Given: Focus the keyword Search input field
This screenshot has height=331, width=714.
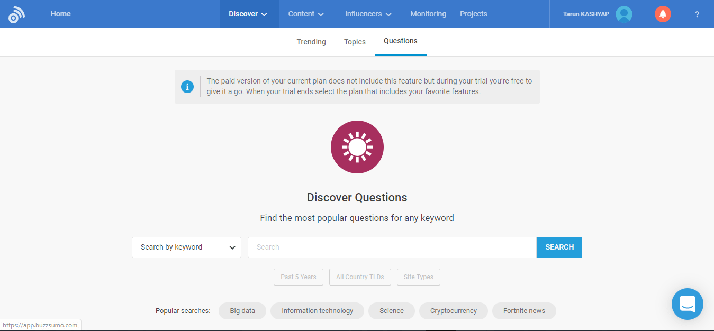Looking at the screenshot, I should click(x=392, y=247).
